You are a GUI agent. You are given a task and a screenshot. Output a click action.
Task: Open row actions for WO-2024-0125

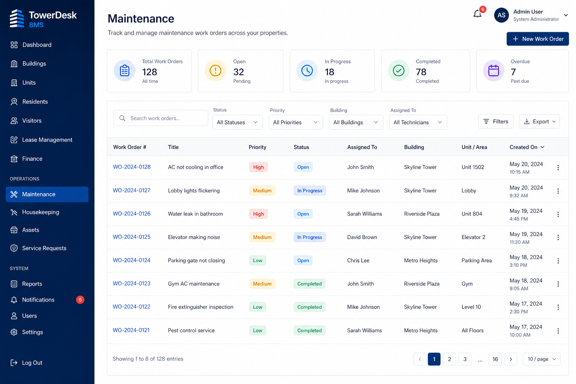coord(558,237)
